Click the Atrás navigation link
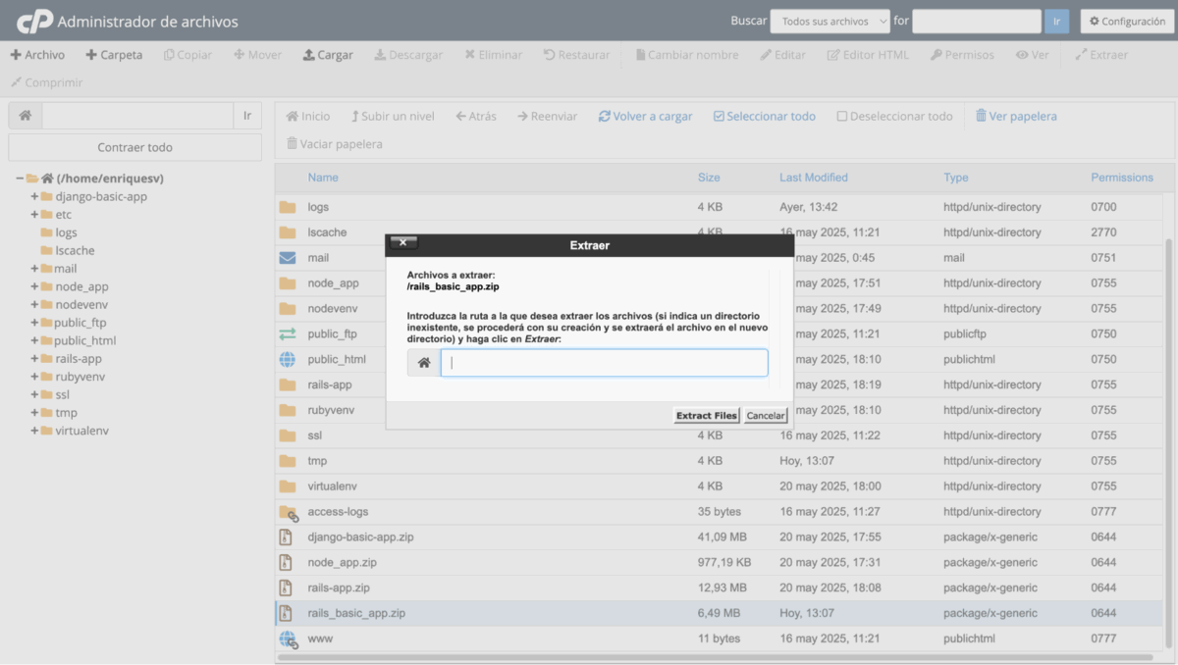This screenshot has height=665, width=1178. [x=476, y=116]
